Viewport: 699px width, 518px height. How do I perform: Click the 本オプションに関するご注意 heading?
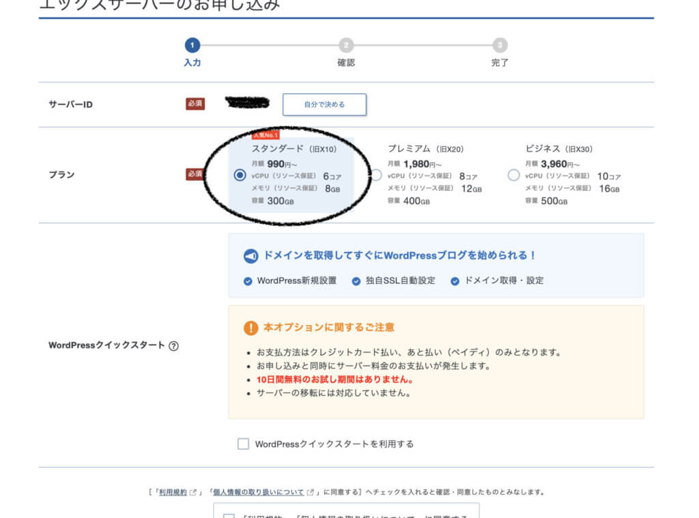(329, 328)
